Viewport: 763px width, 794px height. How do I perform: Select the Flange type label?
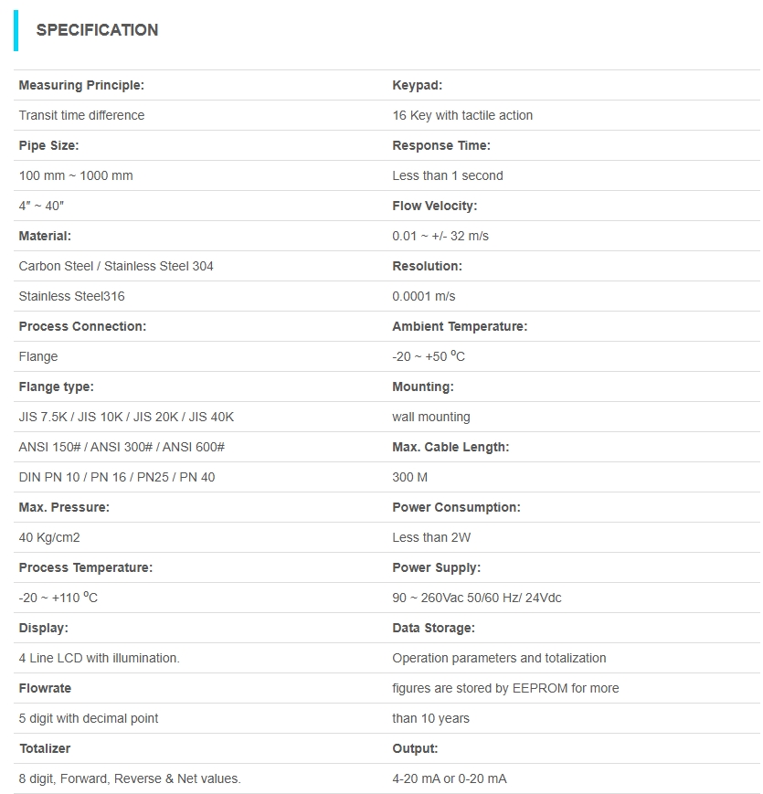[56, 386]
